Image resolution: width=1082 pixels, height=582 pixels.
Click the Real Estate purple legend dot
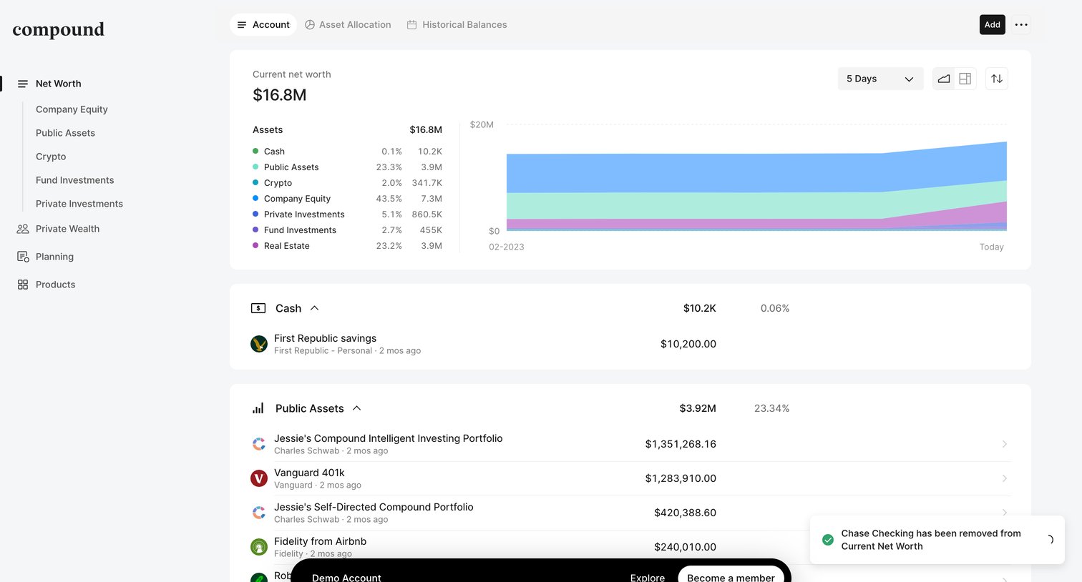(255, 245)
